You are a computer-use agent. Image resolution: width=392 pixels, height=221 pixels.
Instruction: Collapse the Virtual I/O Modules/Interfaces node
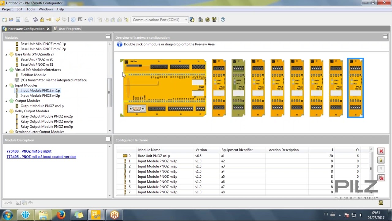6,70
